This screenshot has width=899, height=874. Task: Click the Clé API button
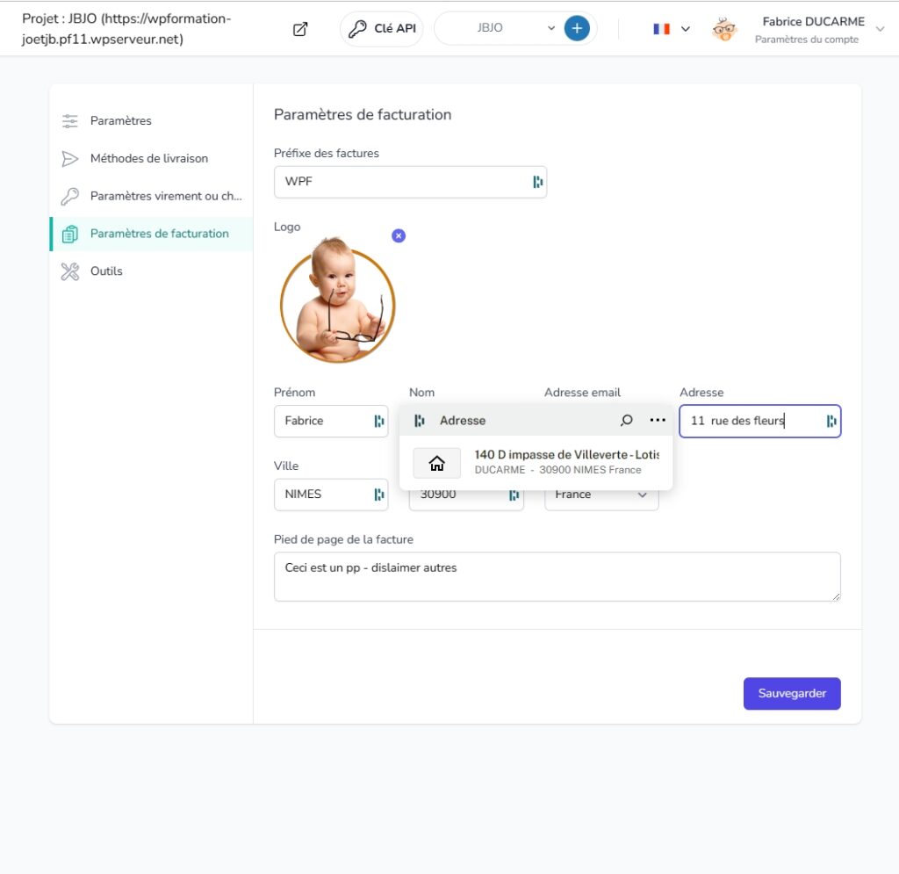point(382,29)
